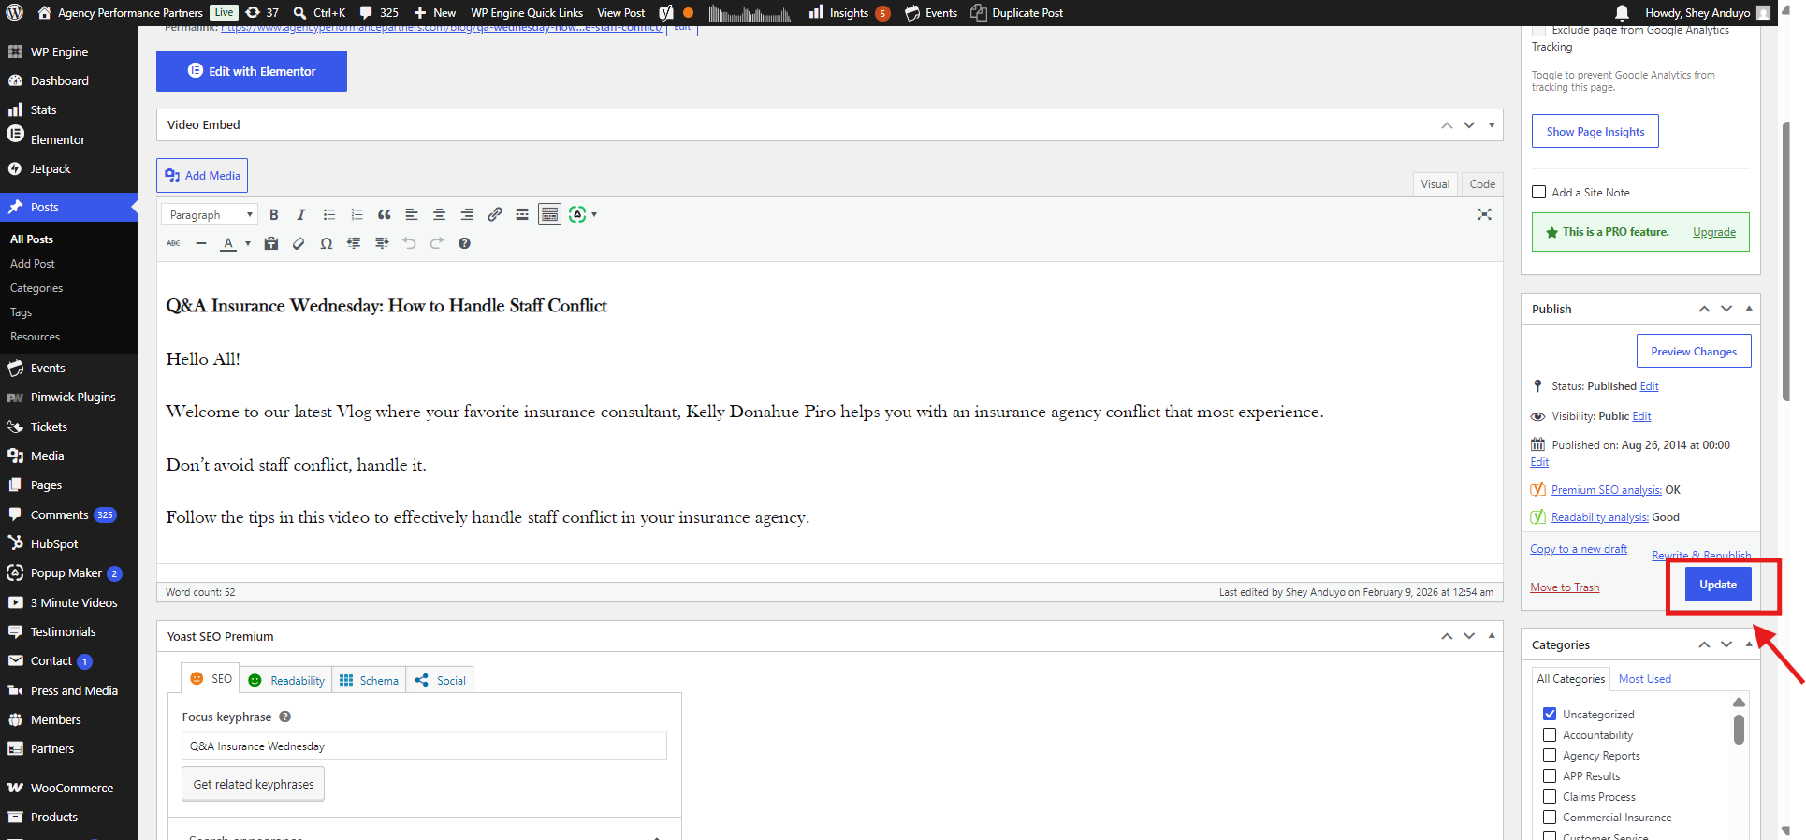The image size is (1806, 840).
Task: Click the main page vertical scrollbar
Action: point(1785,262)
